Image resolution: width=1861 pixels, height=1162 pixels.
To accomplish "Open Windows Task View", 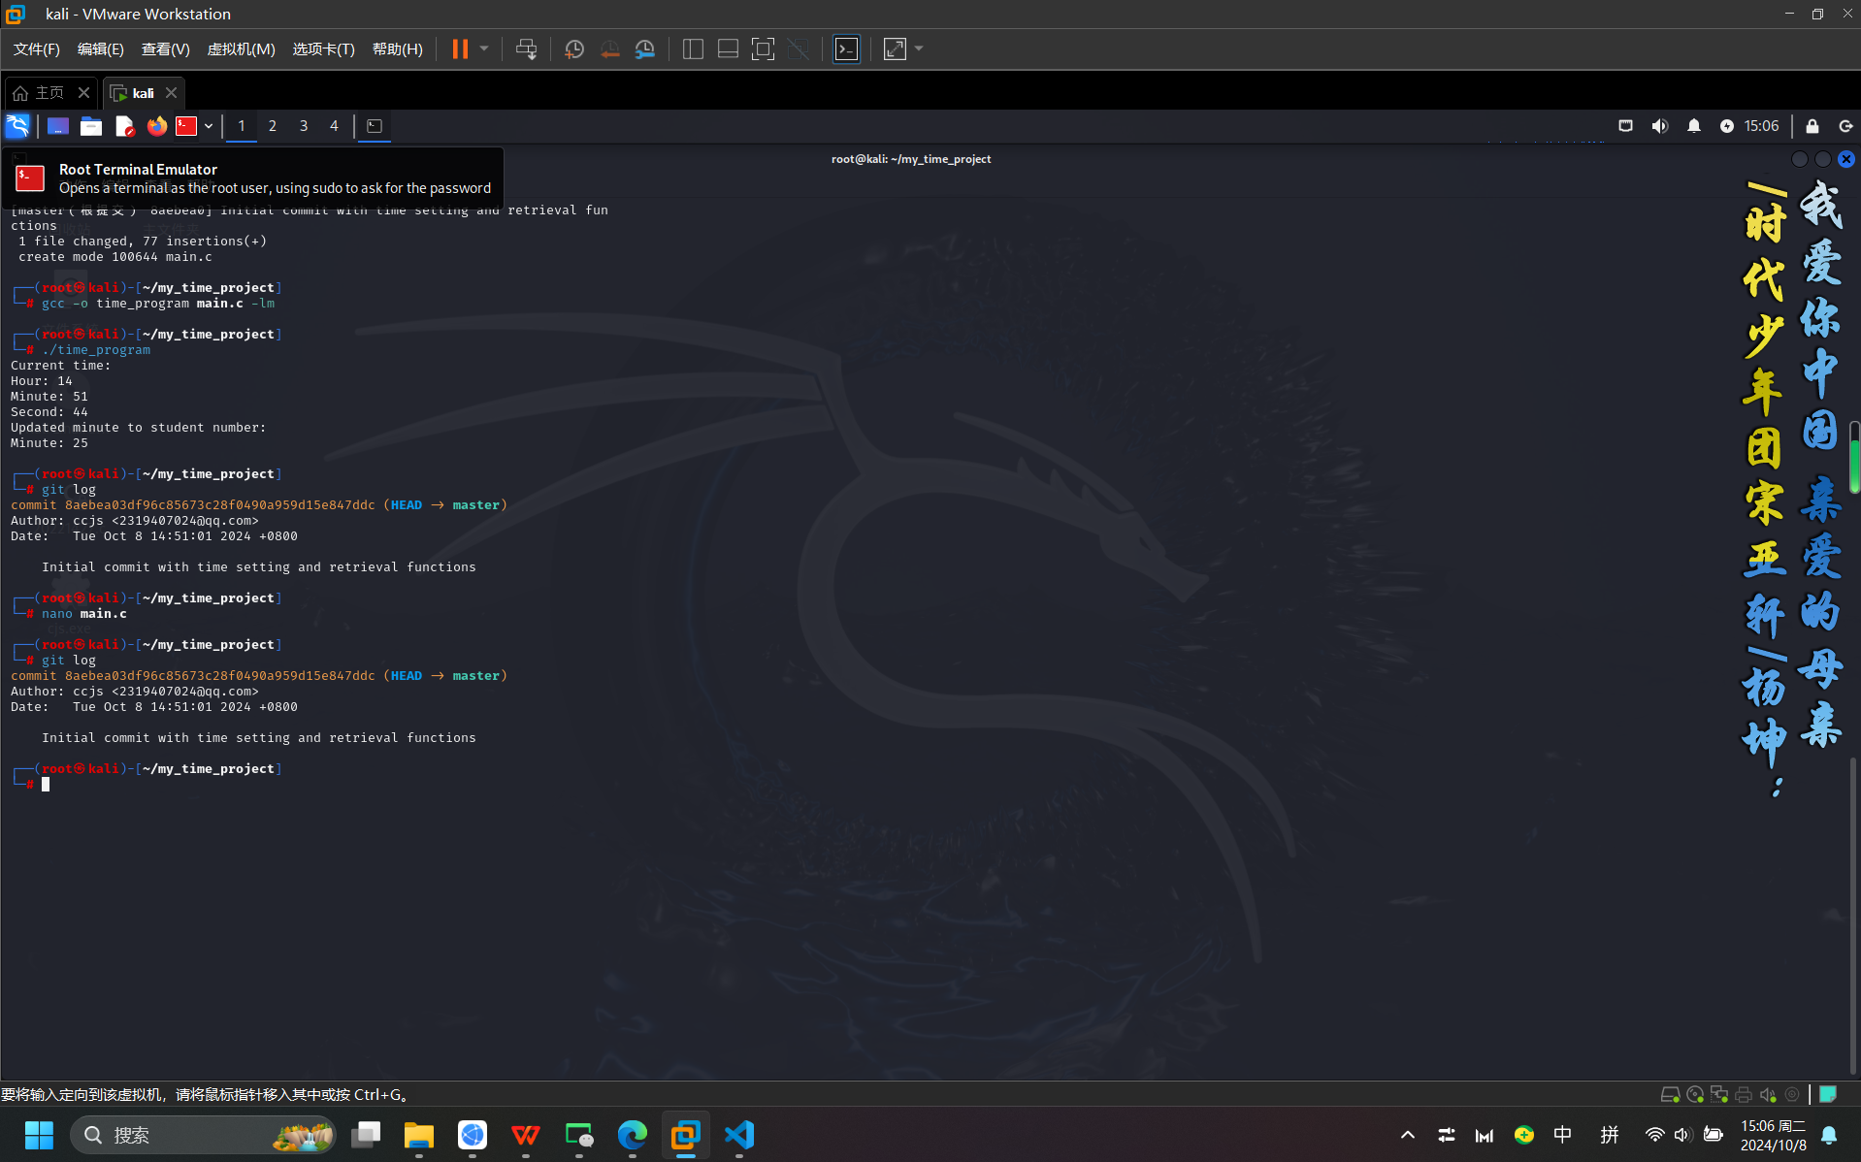I will pos(366,1135).
